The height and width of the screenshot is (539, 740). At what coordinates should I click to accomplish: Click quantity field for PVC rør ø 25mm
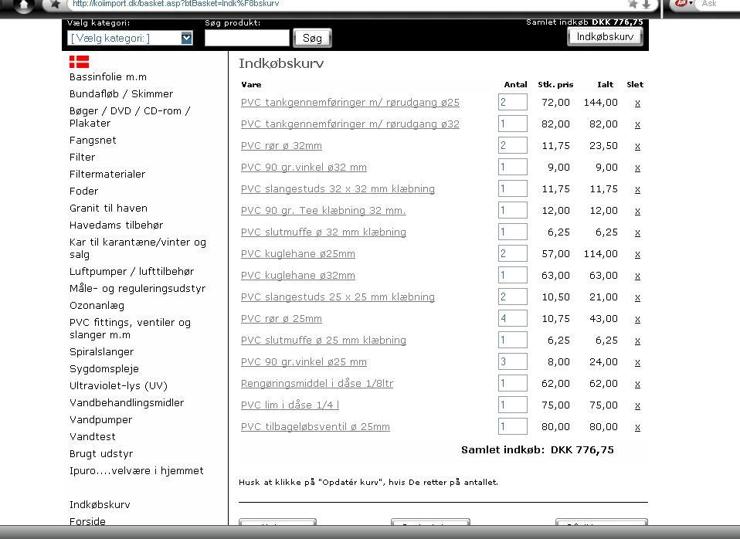click(x=512, y=318)
